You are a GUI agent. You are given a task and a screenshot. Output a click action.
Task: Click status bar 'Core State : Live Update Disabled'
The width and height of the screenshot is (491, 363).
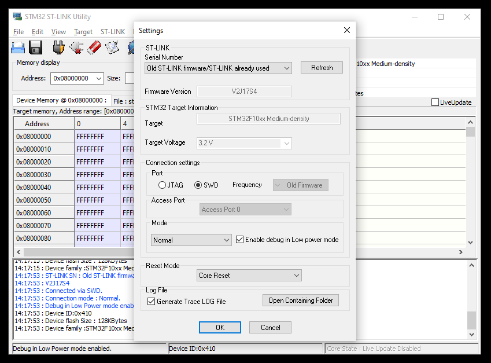401,349
